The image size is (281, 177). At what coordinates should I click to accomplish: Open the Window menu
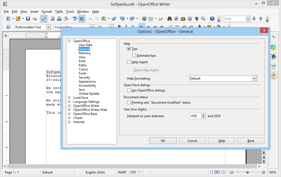[x=83, y=12]
